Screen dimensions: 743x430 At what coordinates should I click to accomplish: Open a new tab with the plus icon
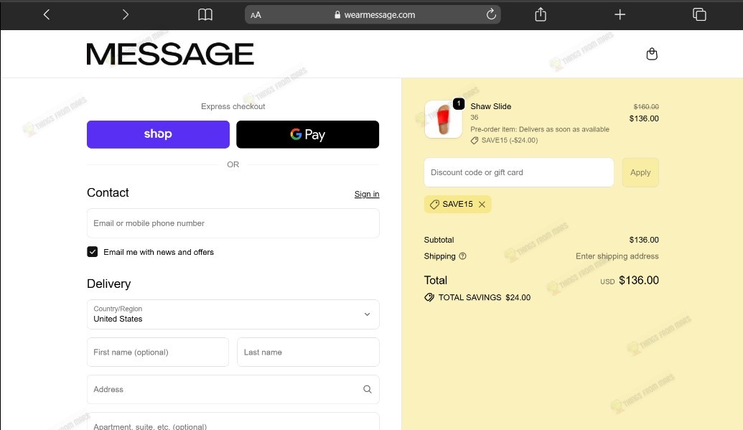[x=620, y=14]
